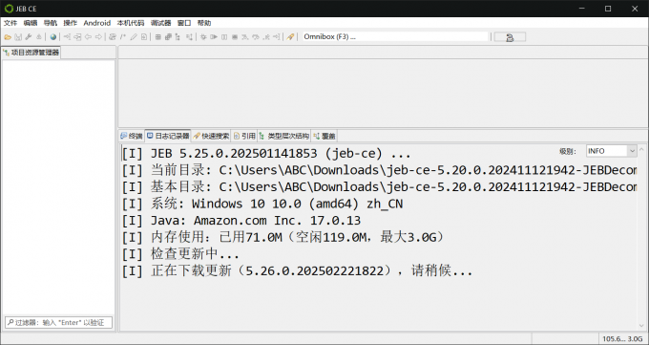Select the 日志记录器 tab
The width and height of the screenshot is (649, 345).
(x=168, y=136)
